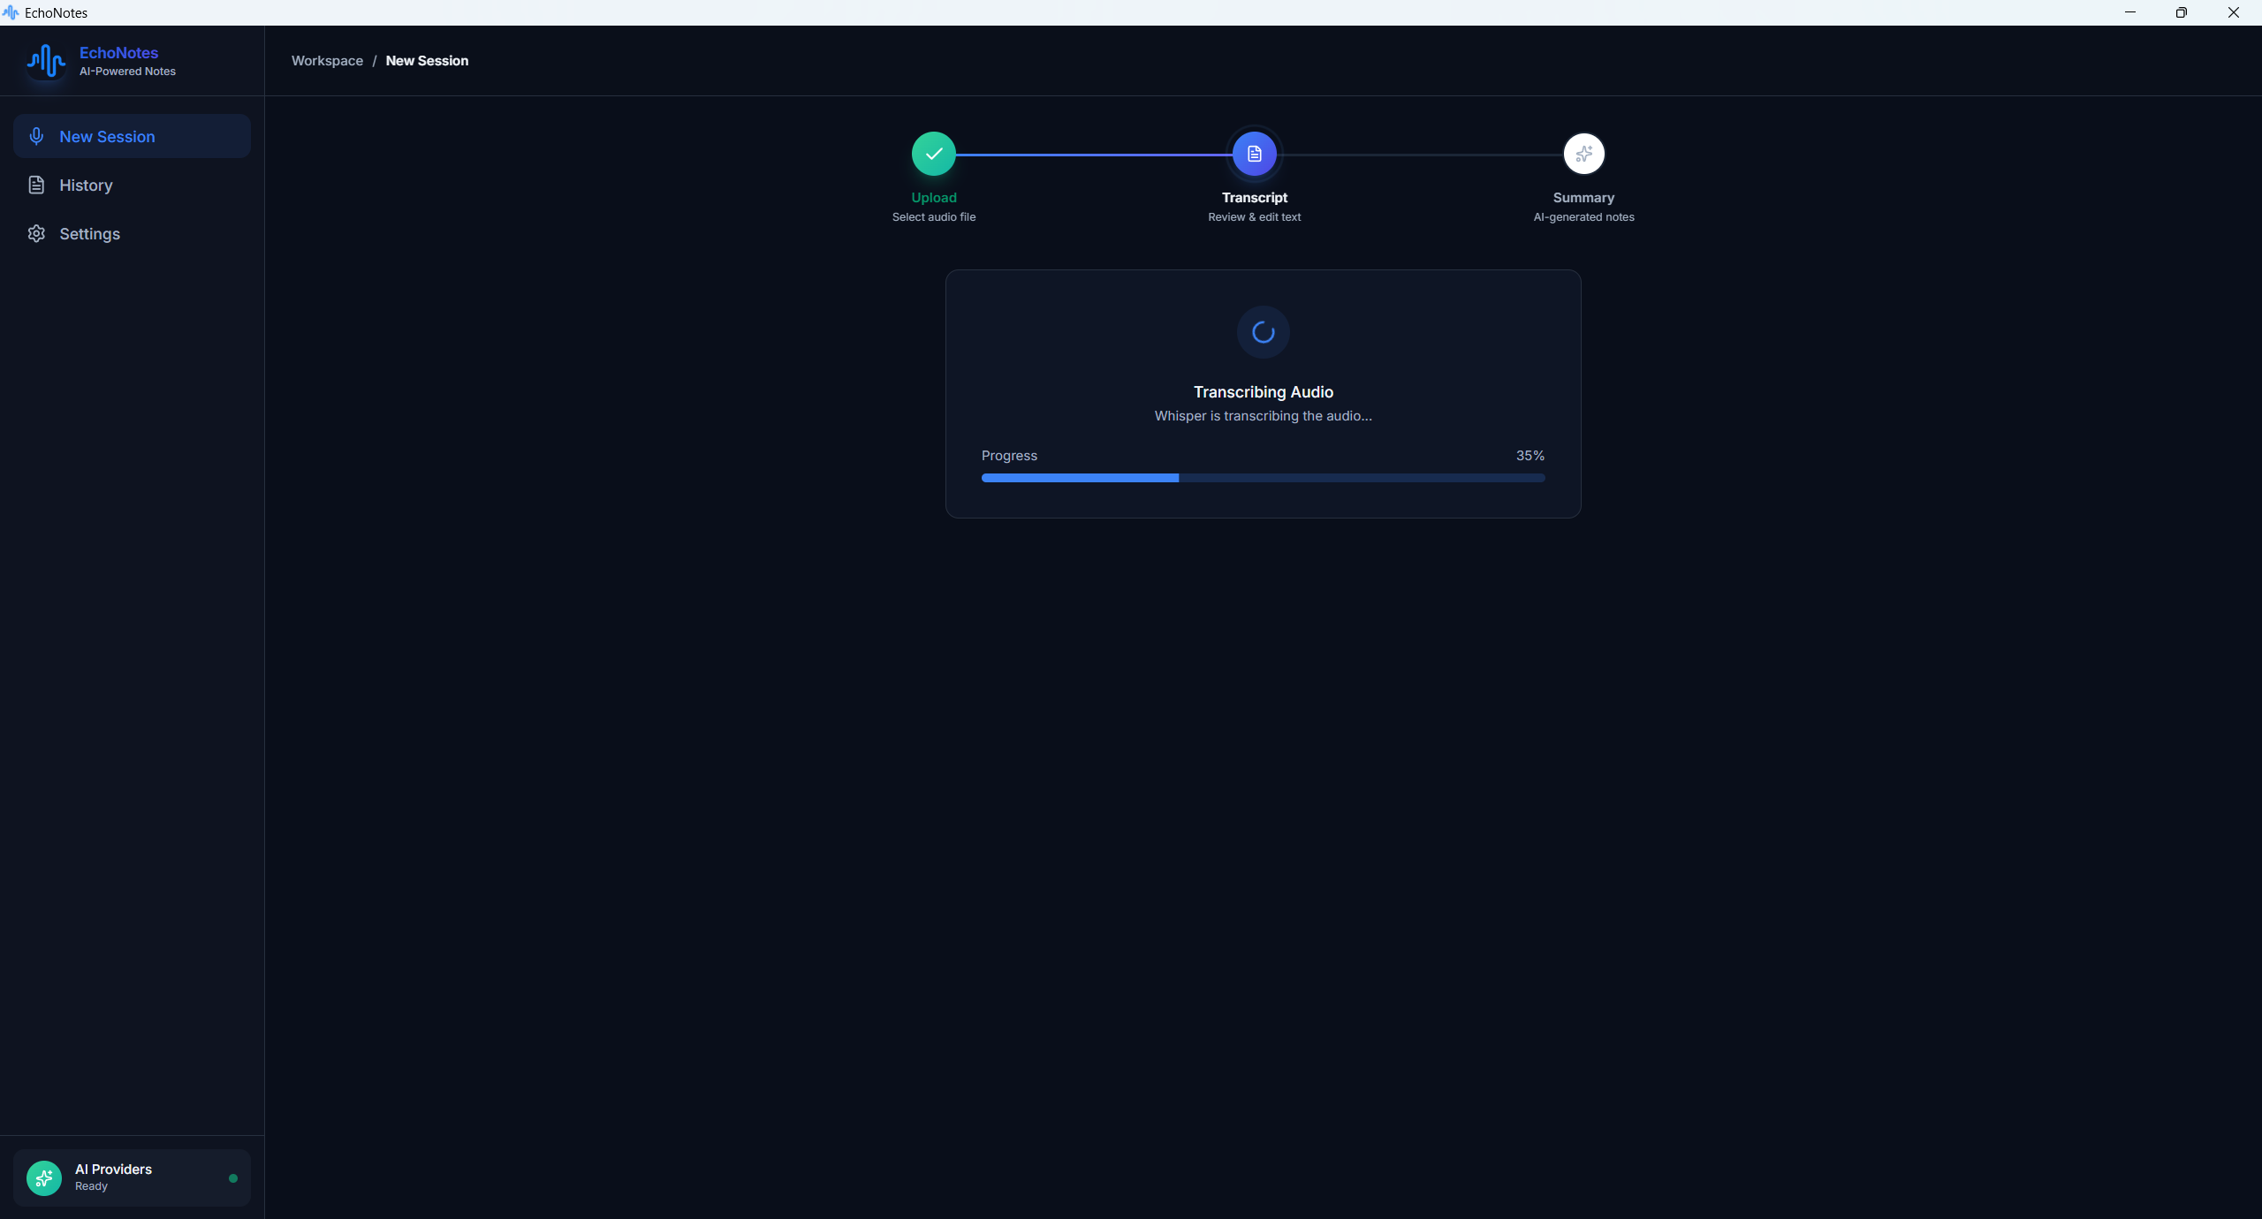
Task: Close the EchoNotes window
Action: 2234,12
